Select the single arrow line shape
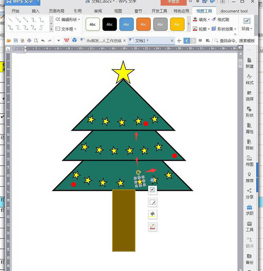Viewport: 263px width, 271px height. (18, 20)
